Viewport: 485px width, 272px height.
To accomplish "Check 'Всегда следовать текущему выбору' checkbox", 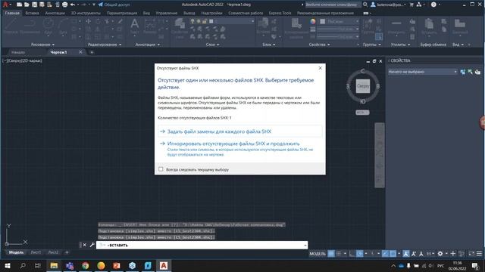I will (x=161, y=169).
